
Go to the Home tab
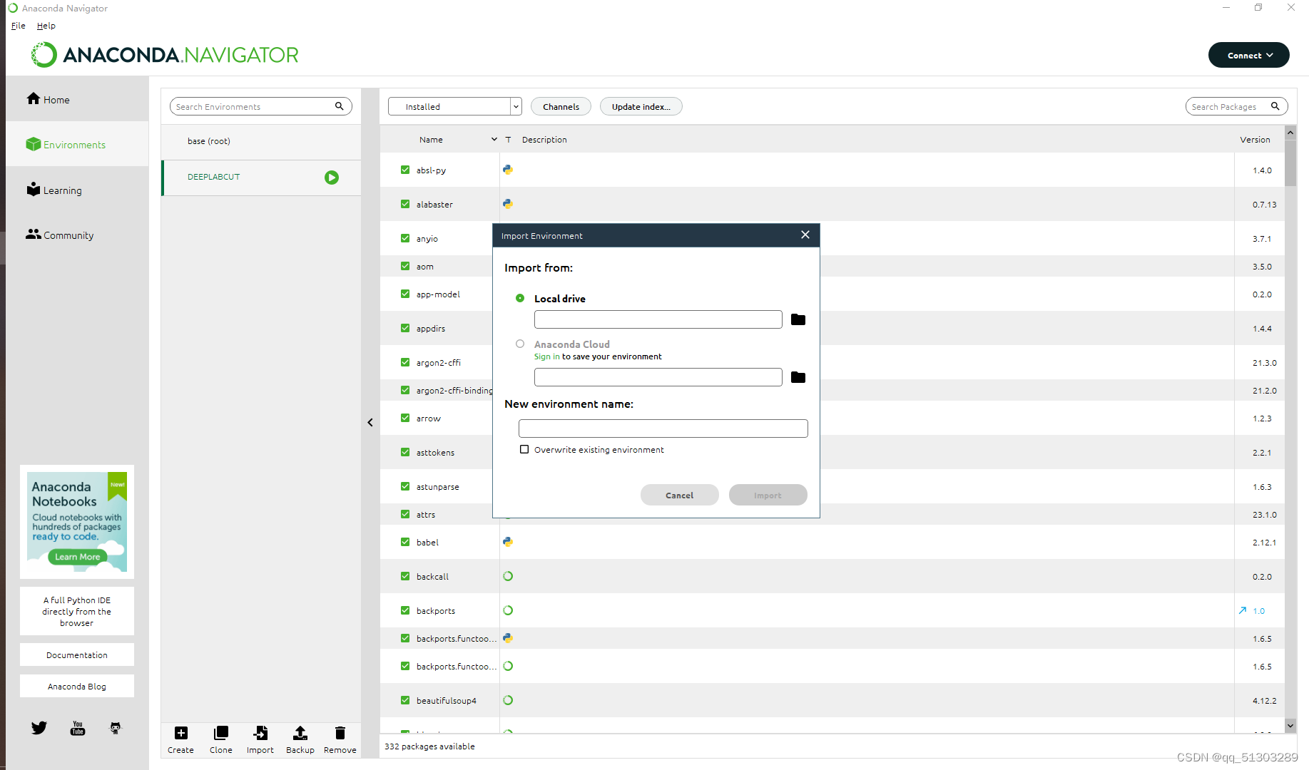[x=77, y=99]
